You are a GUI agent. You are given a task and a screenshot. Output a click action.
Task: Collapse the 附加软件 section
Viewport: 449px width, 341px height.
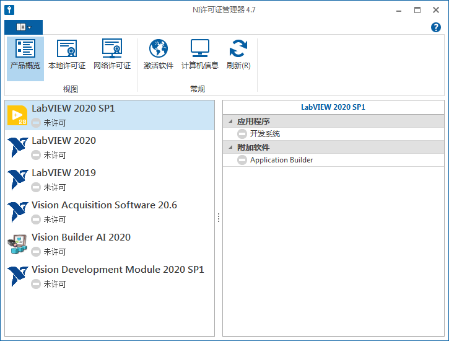point(230,148)
